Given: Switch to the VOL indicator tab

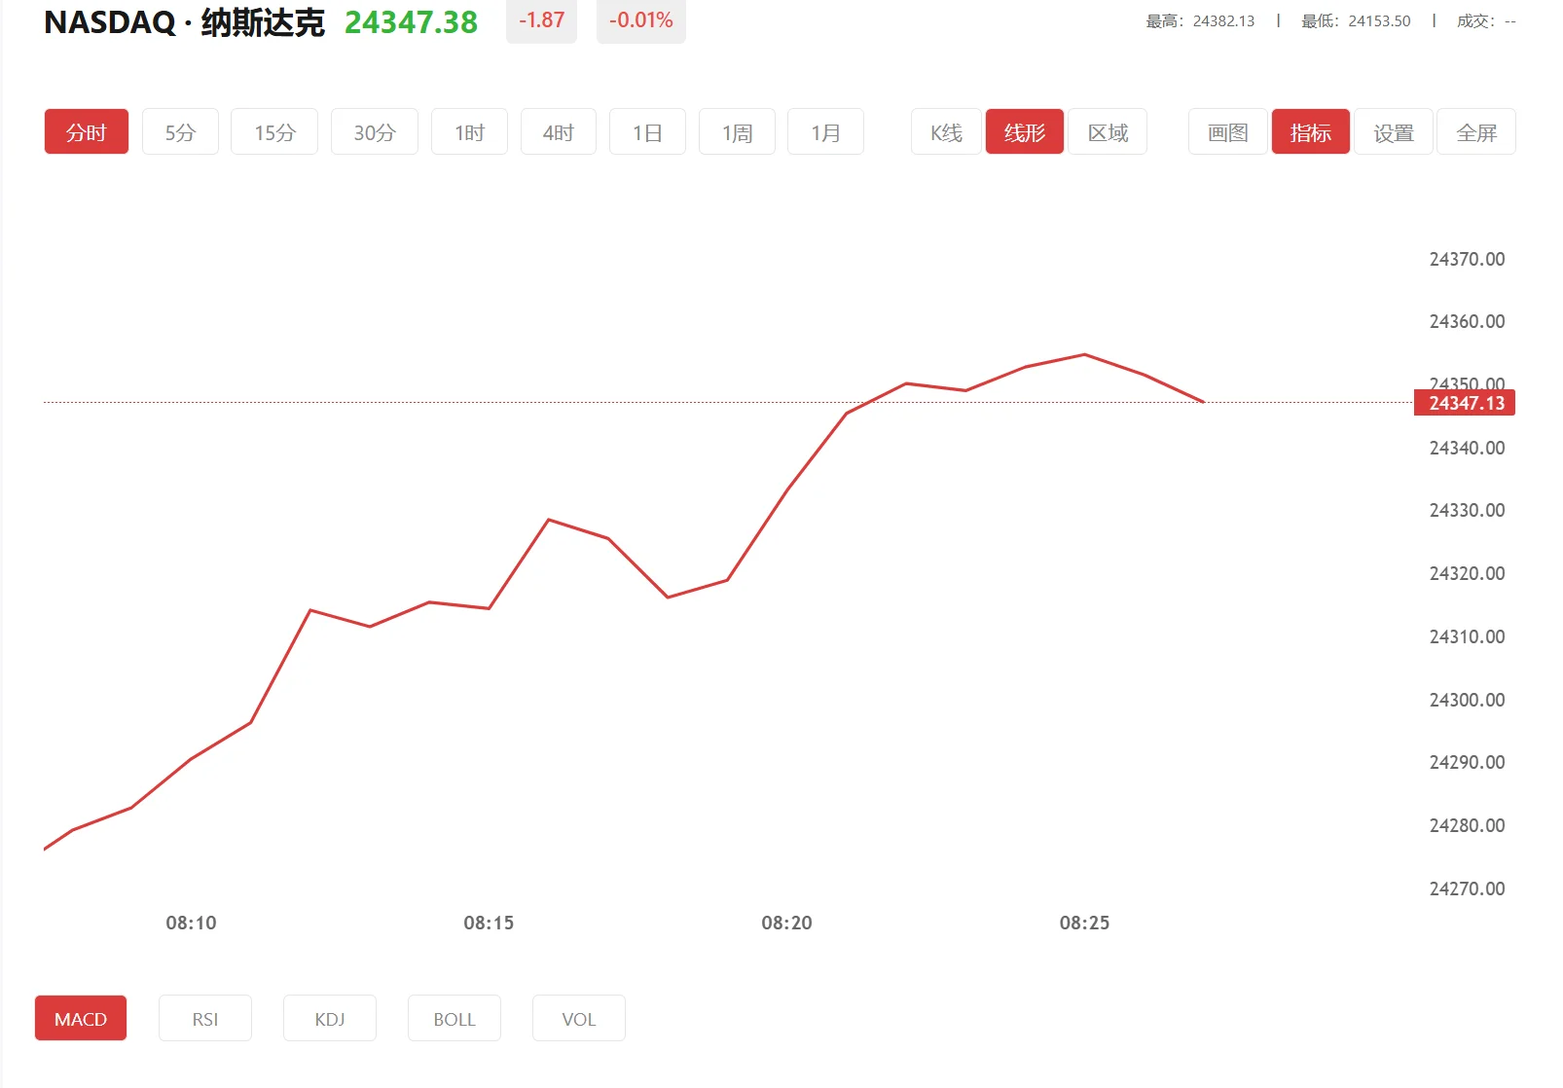Looking at the screenshot, I should click(x=578, y=1018).
